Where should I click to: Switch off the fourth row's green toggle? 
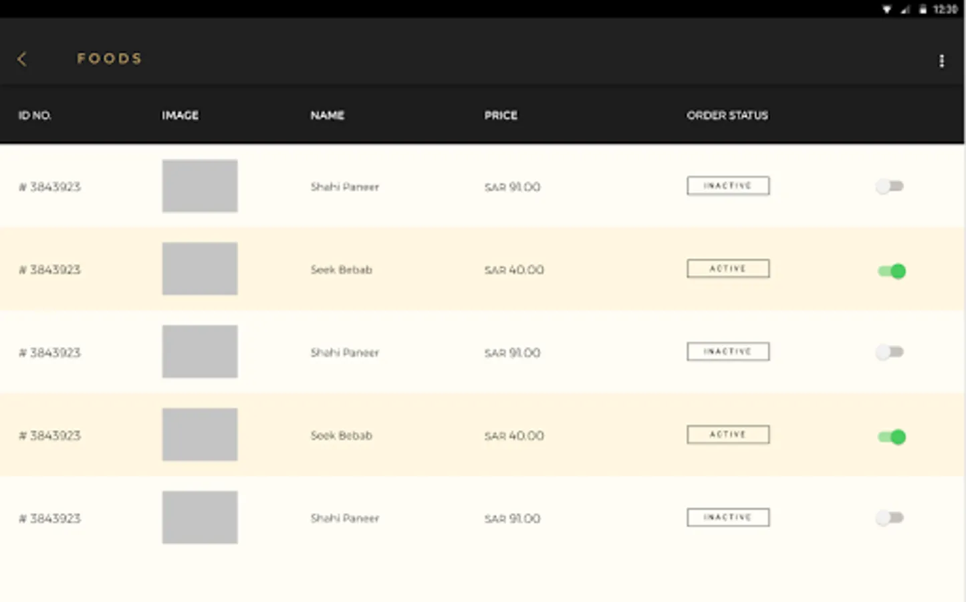pos(891,437)
